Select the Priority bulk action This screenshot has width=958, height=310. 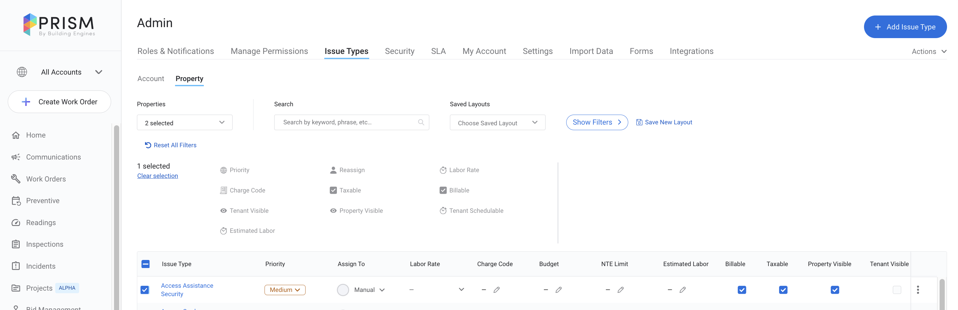pyautogui.click(x=235, y=170)
